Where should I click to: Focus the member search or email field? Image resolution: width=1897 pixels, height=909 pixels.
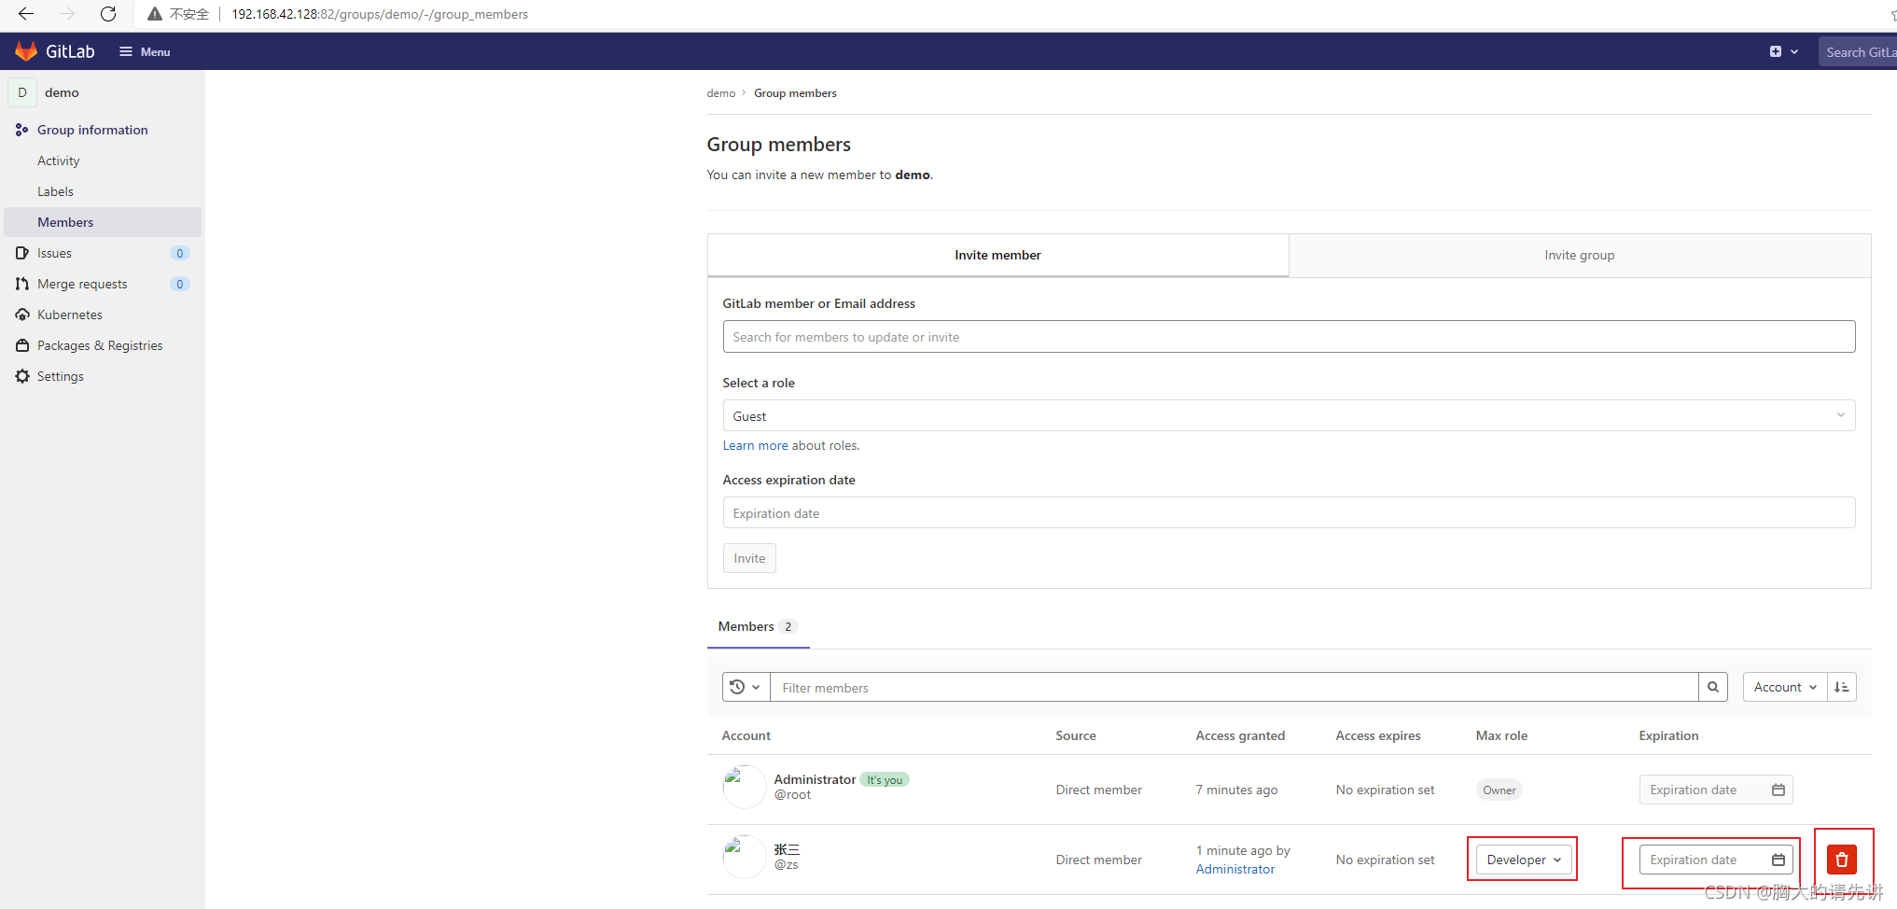[x=1289, y=337]
